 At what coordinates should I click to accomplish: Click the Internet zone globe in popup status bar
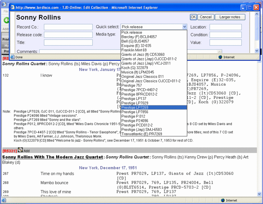pyautogui.click(x=220, y=57)
